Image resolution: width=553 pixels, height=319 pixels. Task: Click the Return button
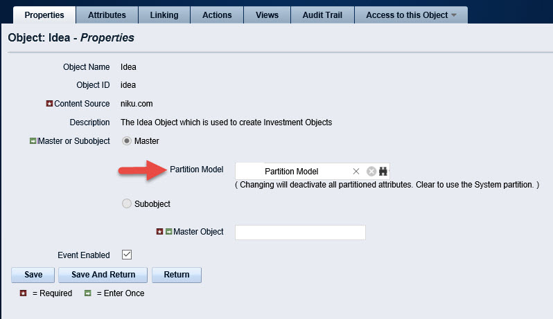177,275
